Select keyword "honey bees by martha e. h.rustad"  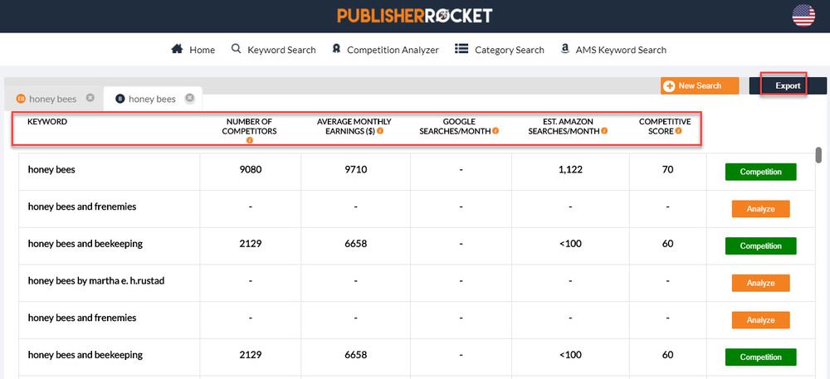coord(110,283)
